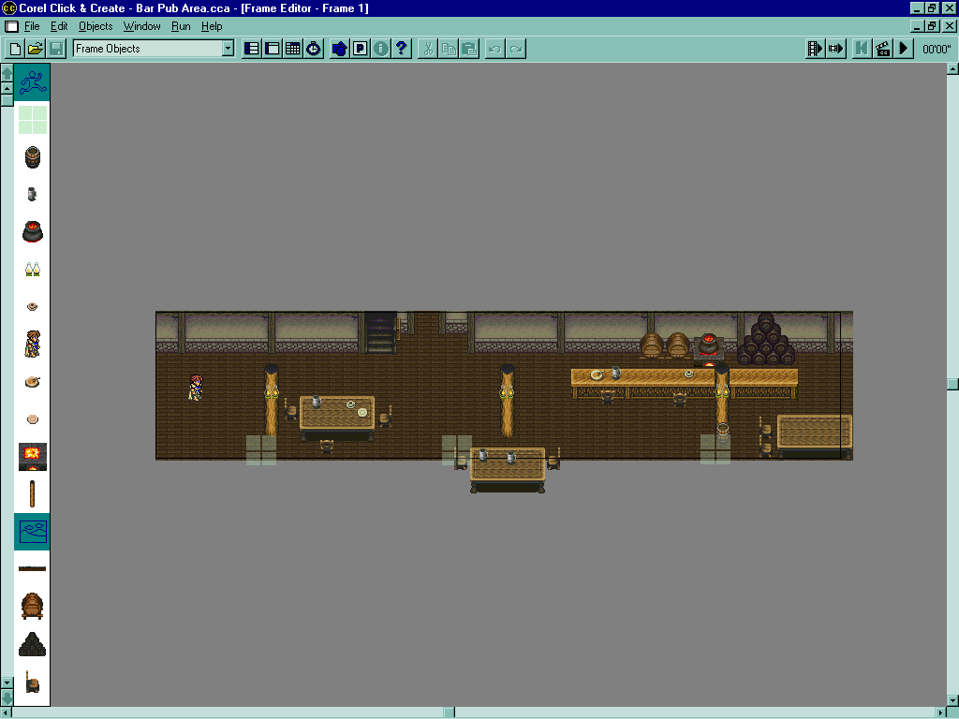Select the twin lanterns object in the library
Viewport: 959px width, 719px height.
tap(33, 269)
